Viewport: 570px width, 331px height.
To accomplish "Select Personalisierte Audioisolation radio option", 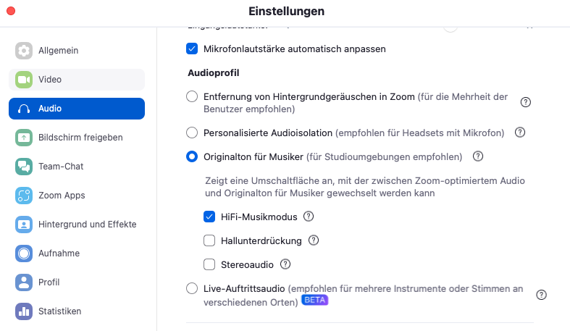I will (192, 133).
